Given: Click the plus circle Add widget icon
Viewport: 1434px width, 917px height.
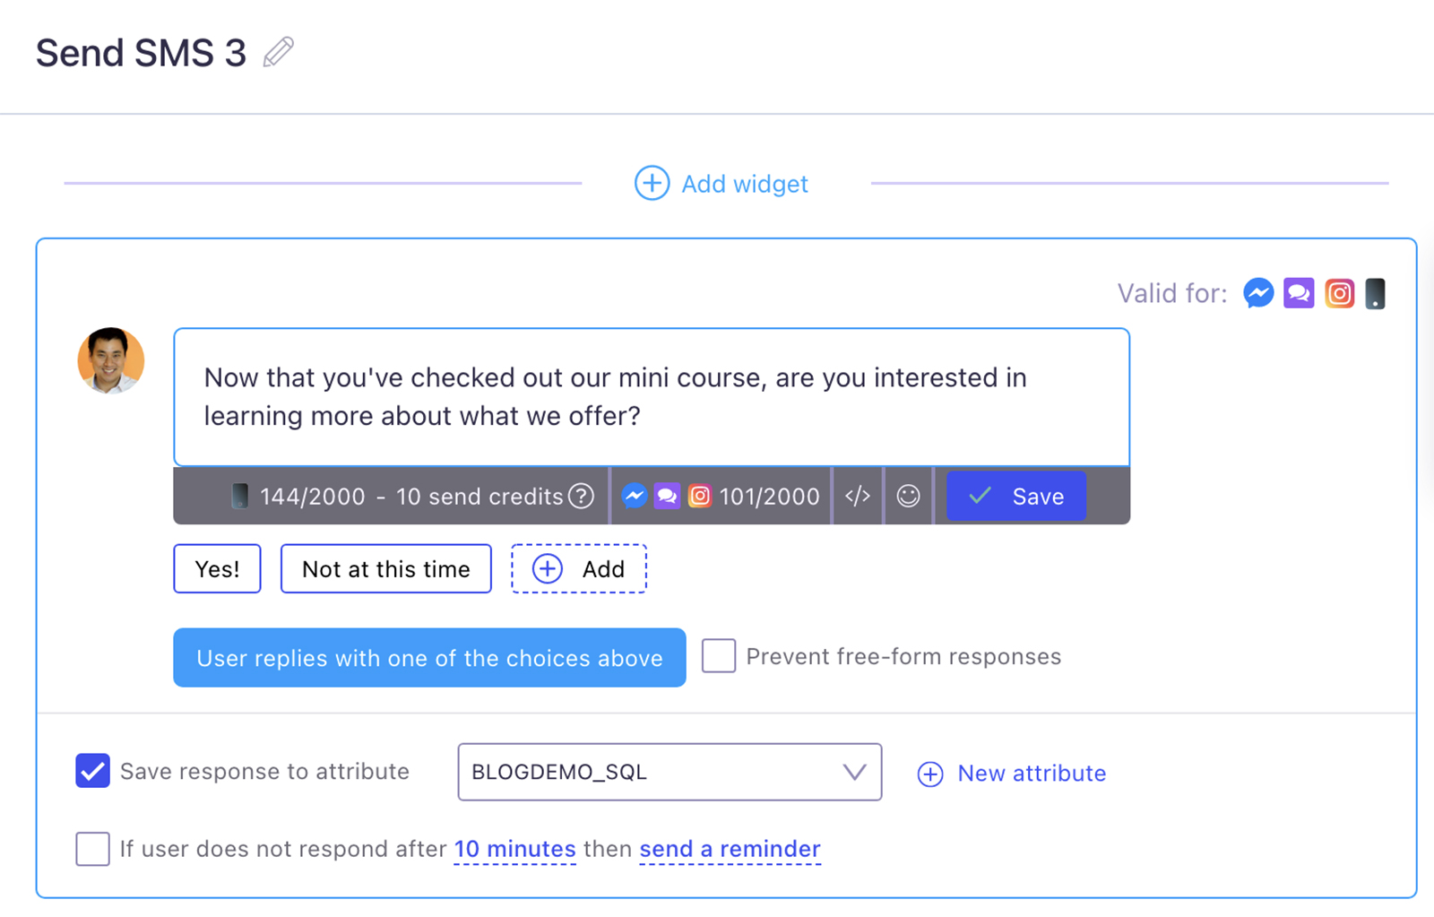Looking at the screenshot, I should click(652, 183).
